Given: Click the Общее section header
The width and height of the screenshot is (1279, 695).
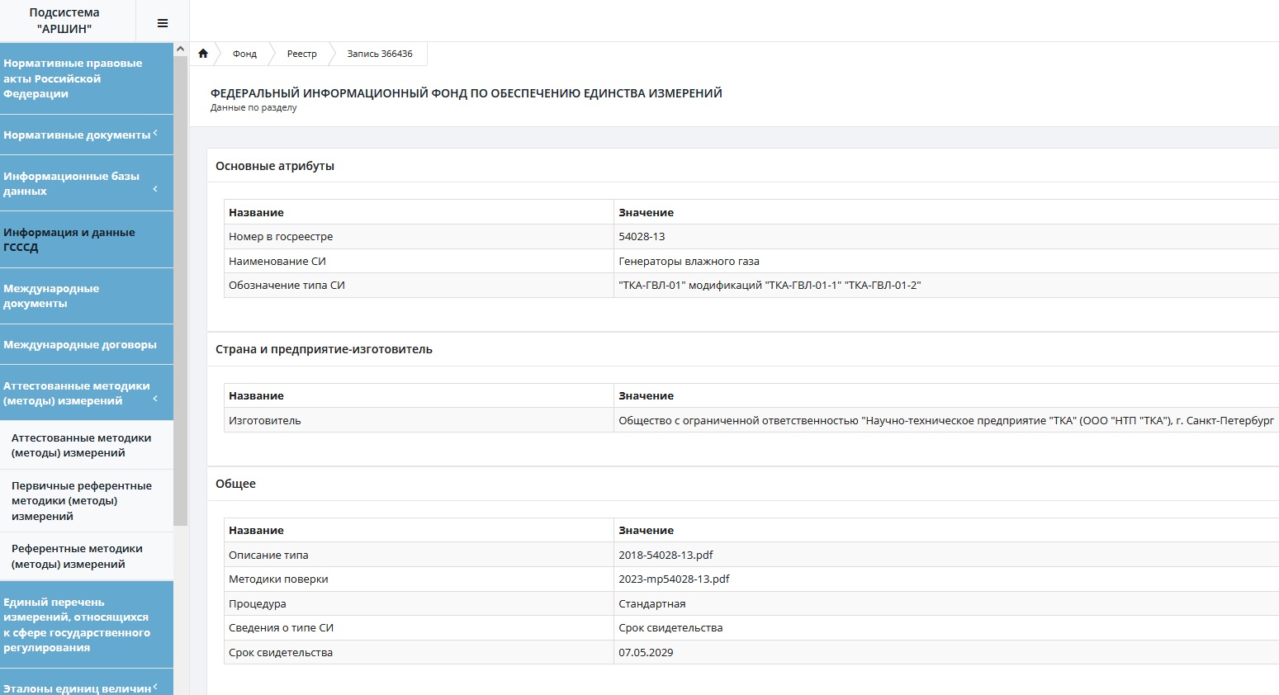Looking at the screenshot, I should [235, 484].
